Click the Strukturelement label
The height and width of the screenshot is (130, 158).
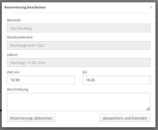(x=20, y=37)
